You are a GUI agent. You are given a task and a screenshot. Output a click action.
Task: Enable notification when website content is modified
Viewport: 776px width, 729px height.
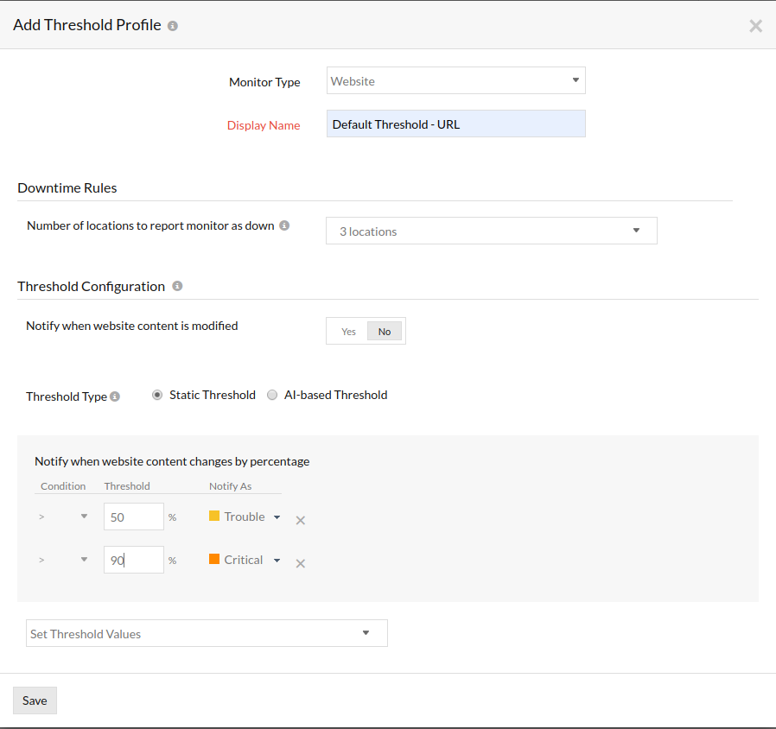tap(348, 331)
